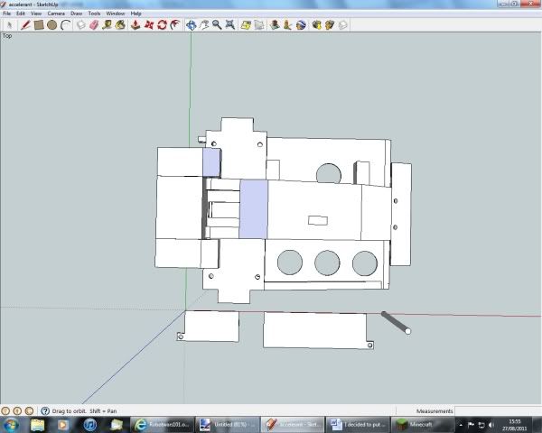Click the SketchUp accelerant taskbar button
The width and height of the screenshot is (542, 433).
pos(293,425)
